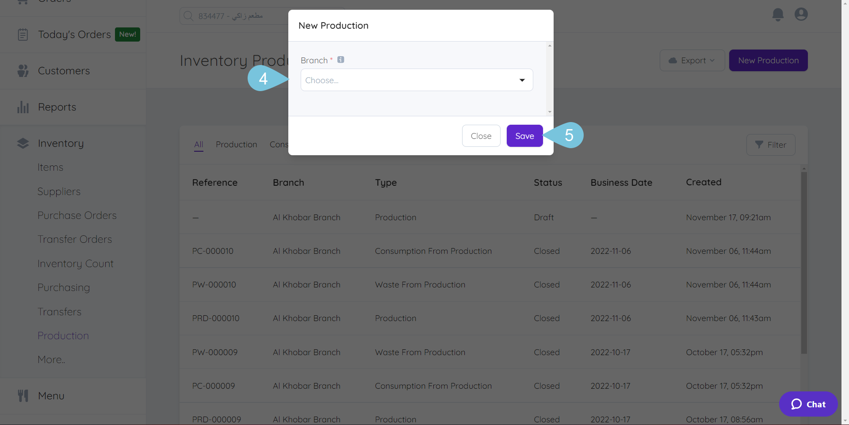Open Reports via the bar chart icon

tap(23, 107)
